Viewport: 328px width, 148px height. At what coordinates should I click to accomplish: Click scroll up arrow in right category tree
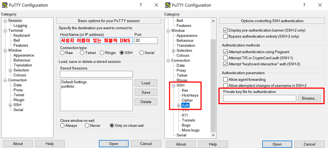pyautogui.click(x=213, y=21)
